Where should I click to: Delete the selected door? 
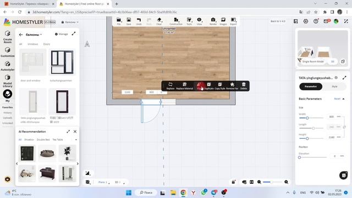tap(244, 86)
